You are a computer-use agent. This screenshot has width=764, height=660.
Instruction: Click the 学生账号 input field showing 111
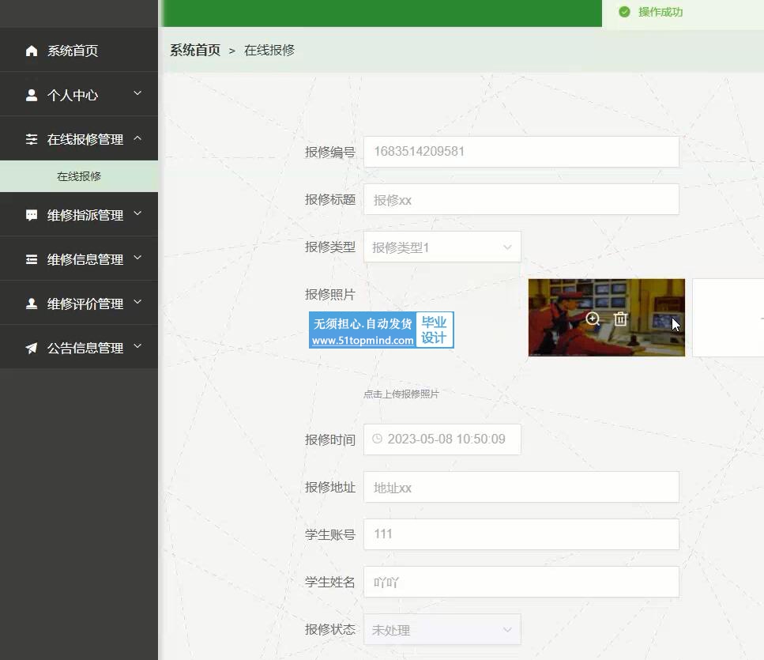(521, 534)
